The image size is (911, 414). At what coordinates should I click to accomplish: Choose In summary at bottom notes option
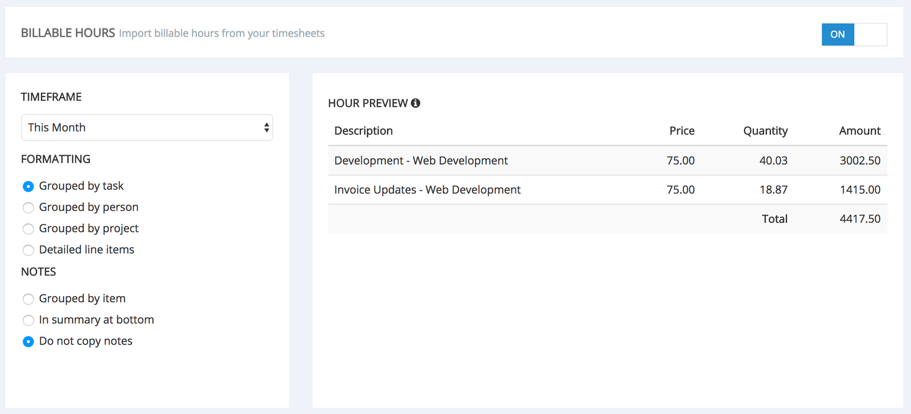(28, 320)
